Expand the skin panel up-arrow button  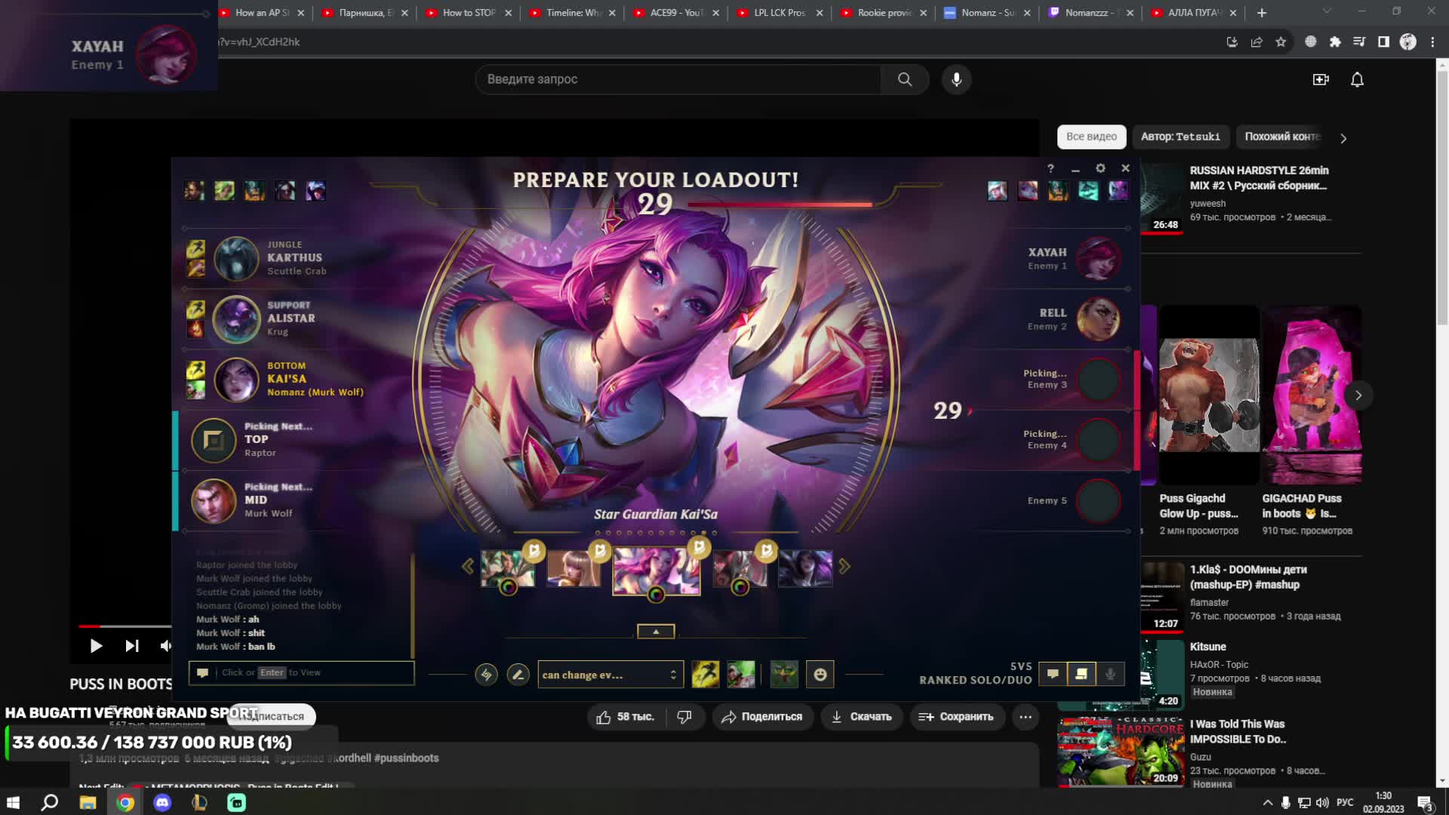coord(656,632)
